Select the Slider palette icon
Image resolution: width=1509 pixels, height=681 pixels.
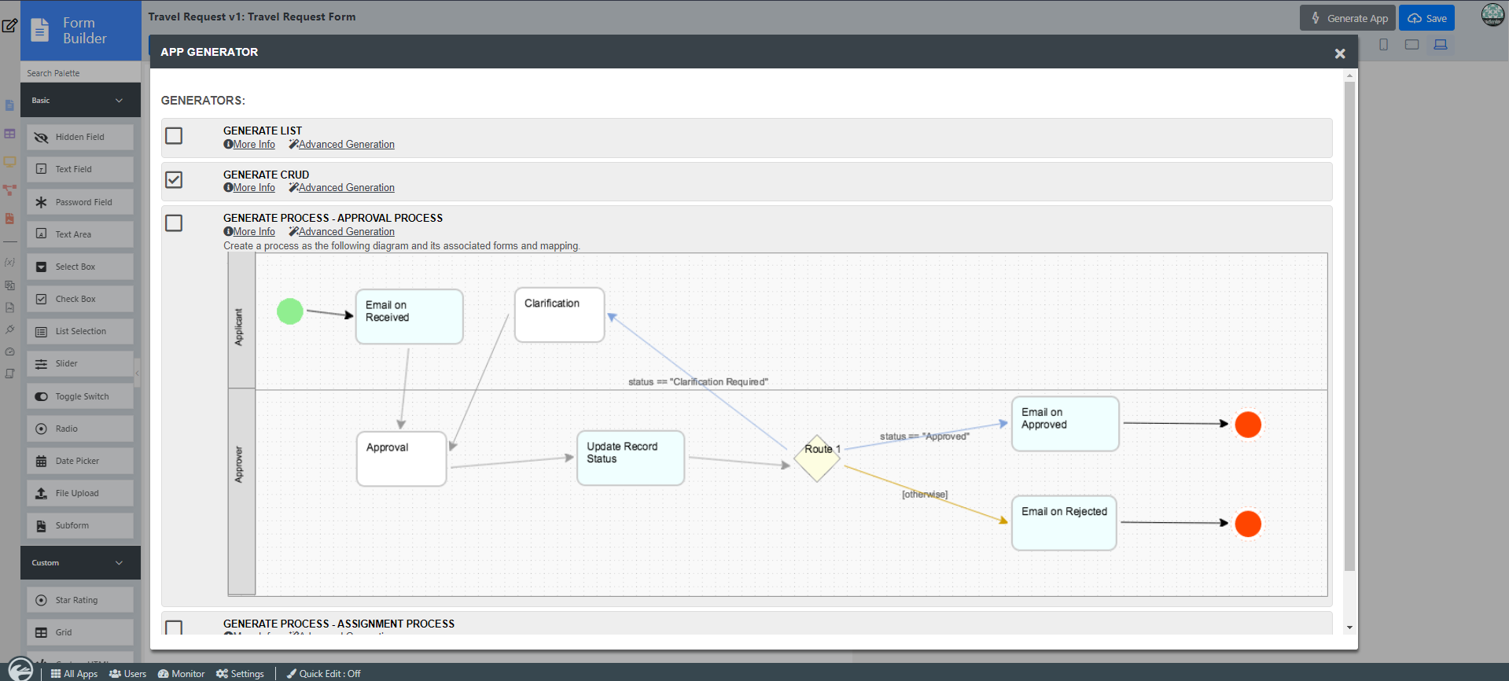pos(42,364)
